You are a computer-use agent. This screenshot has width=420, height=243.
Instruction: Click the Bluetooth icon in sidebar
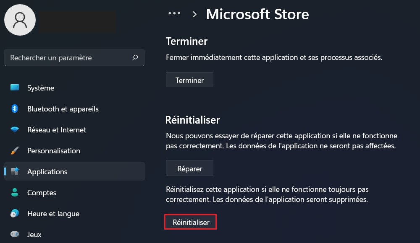(15, 109)
